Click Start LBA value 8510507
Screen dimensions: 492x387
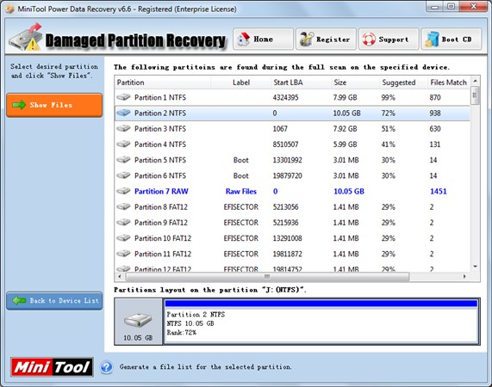[285, 144]
